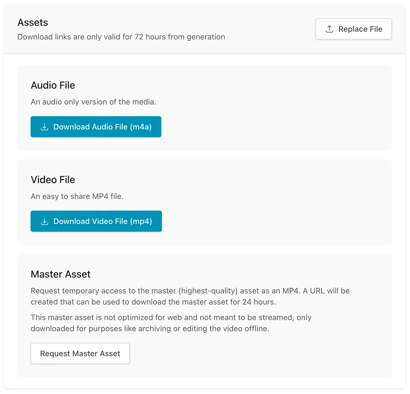Click the download icon on the audio button
This screenshot has width=410, height=394.
[44, 127]
